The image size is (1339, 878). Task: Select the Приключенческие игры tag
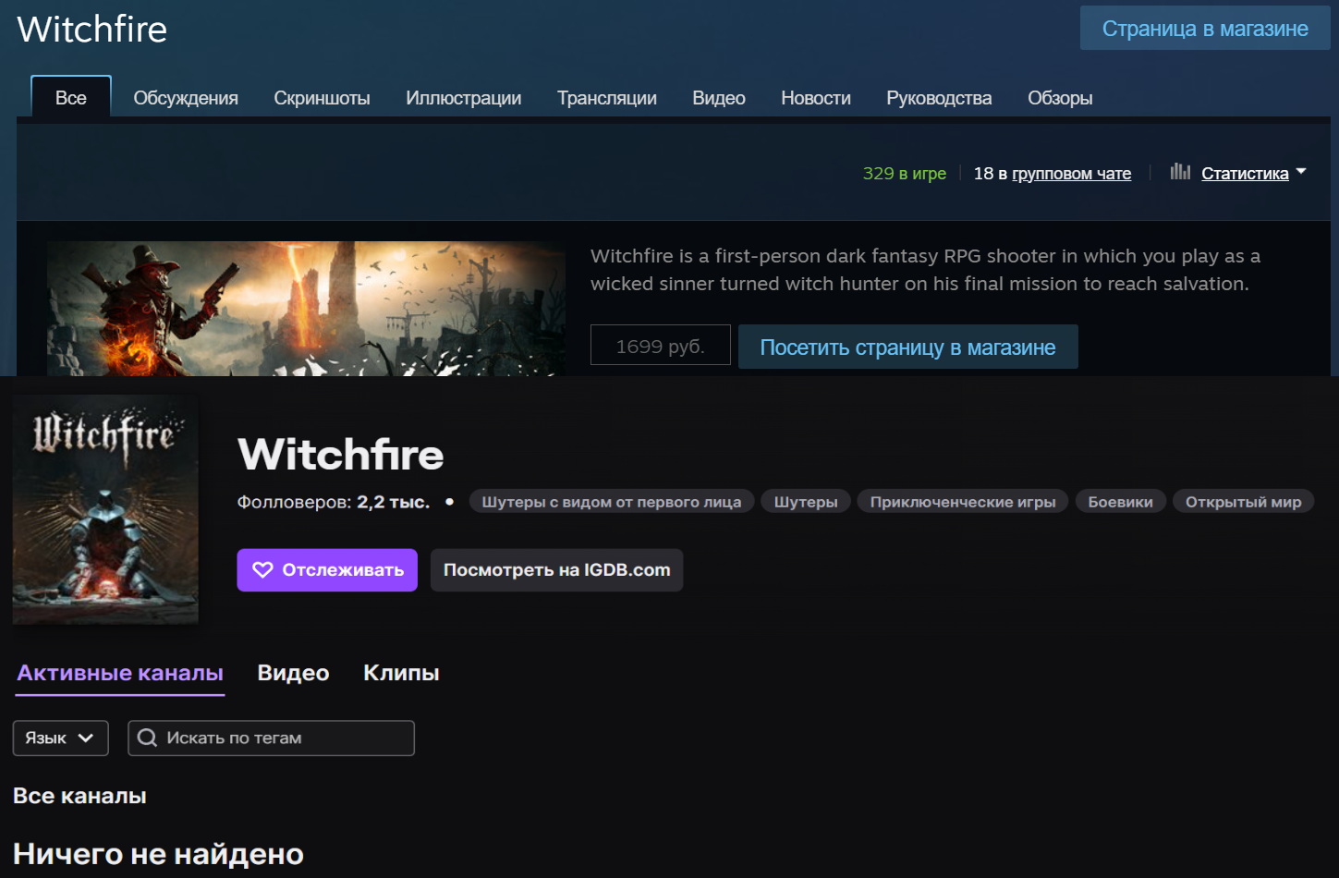pos(963,502)
